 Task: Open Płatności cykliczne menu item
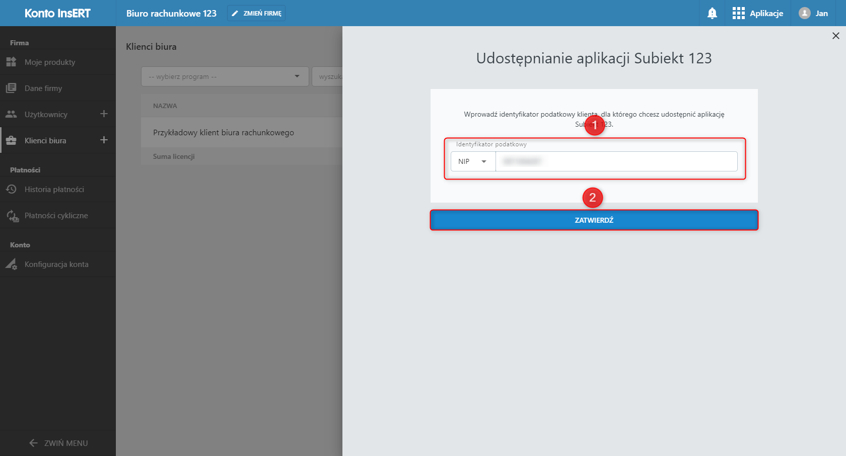click(x=58, y=216)
